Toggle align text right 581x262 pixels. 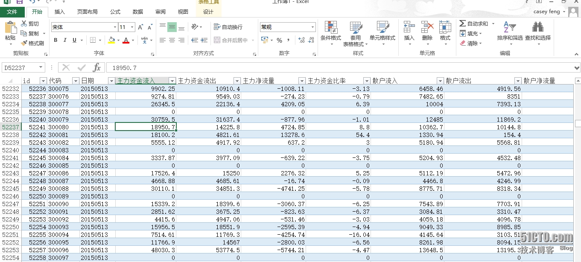[x=181, y=40]
